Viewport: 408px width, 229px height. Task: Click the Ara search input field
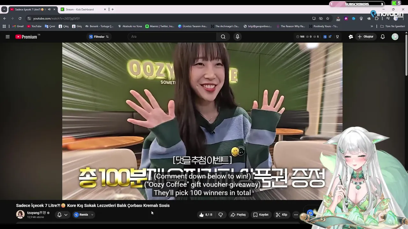pos(172,37)
